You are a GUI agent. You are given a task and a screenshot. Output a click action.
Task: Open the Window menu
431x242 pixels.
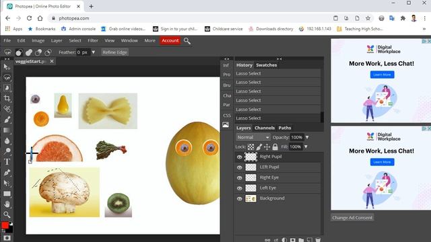129,40
